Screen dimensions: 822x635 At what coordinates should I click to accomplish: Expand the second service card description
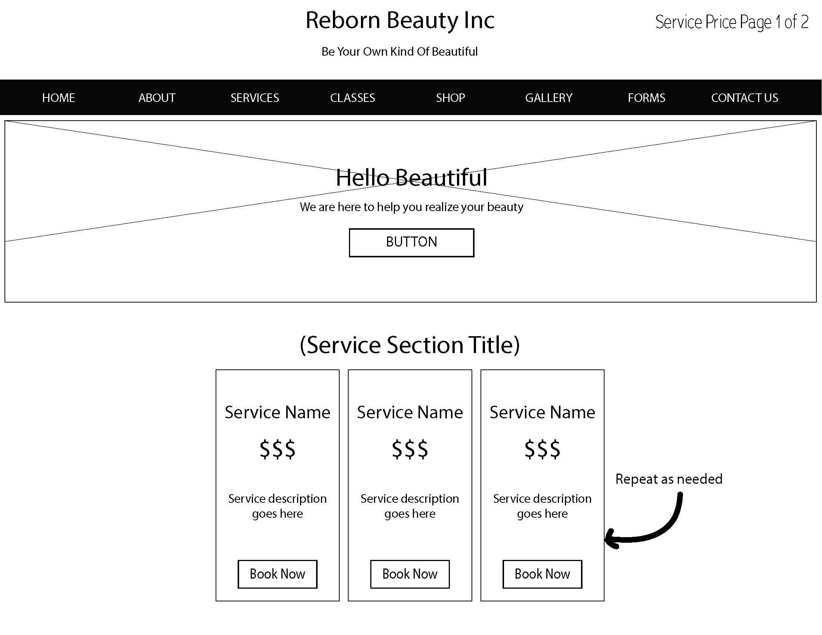[x=409, y=506]
